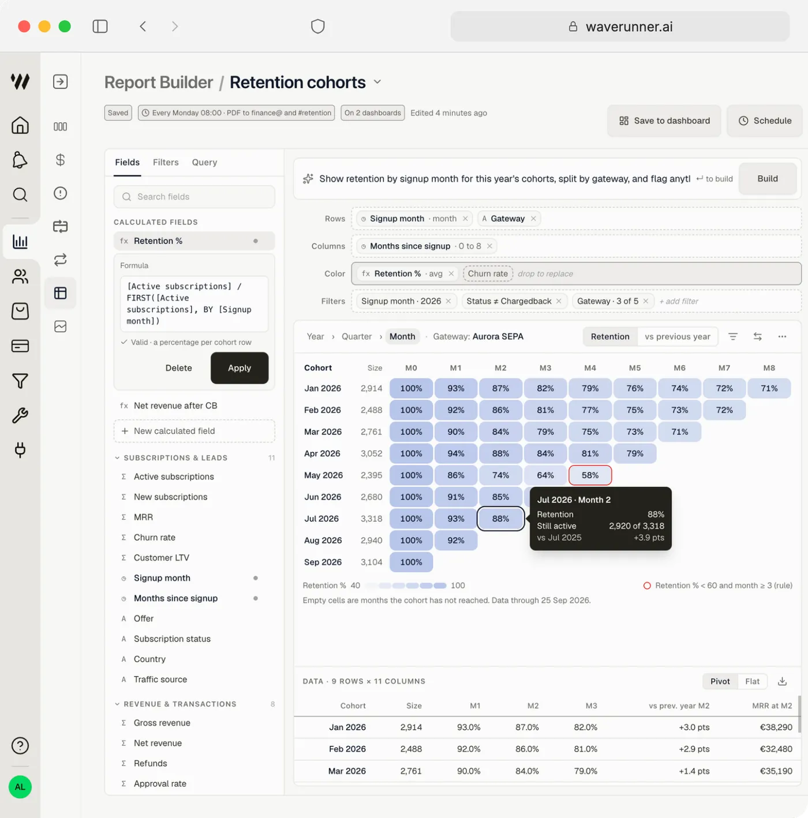Image resolution: width=808 pixels, height=818 pixels.
Task: Switch view to vs previous year
Action: [x=678, y=336]
